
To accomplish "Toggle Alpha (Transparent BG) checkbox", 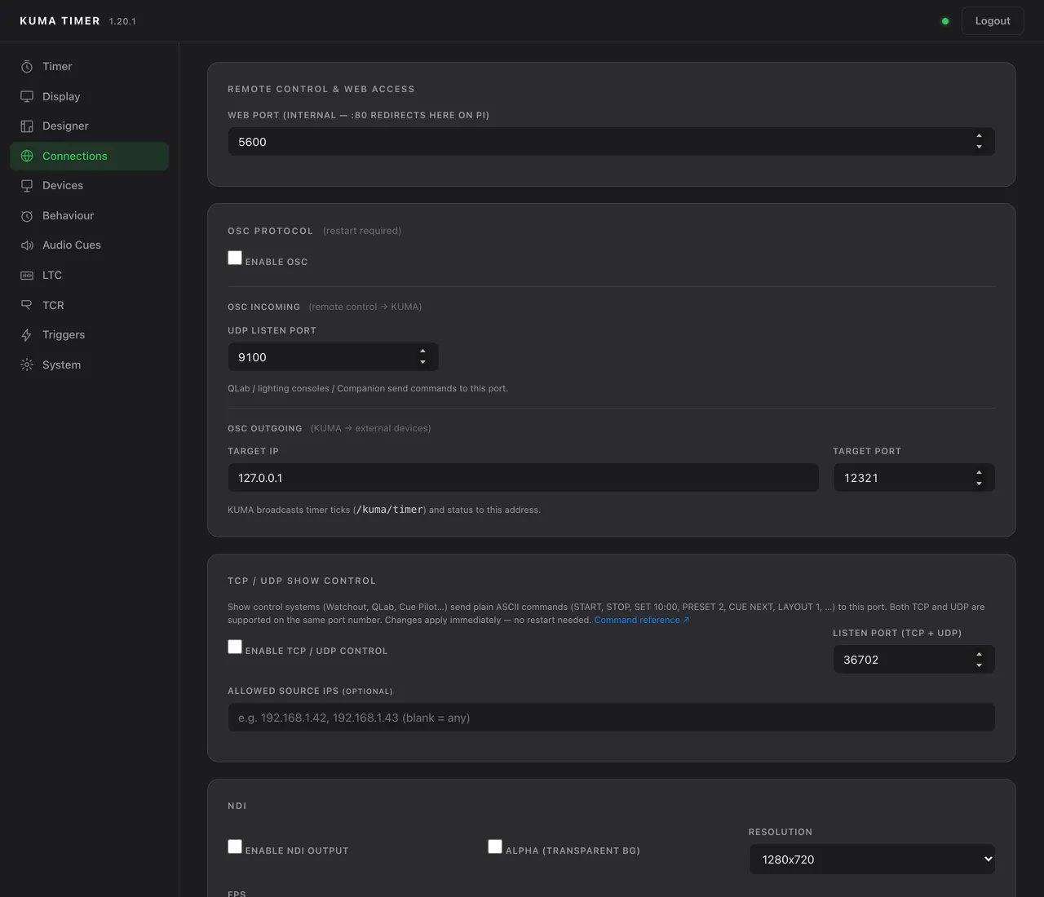I will (x=495, y=846).
